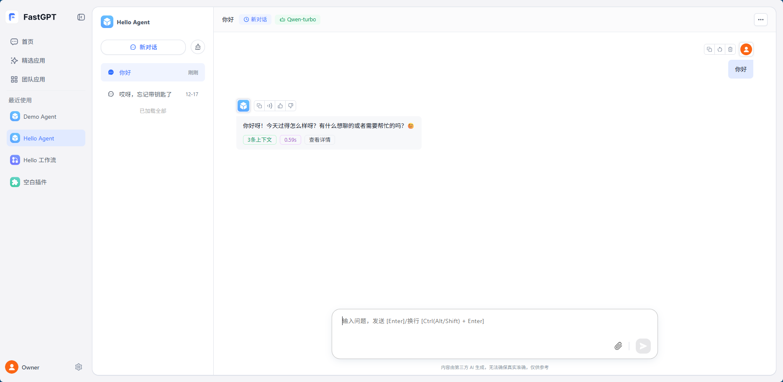
Task: Give the AI response a thumbs down
Action: (291, 106)
